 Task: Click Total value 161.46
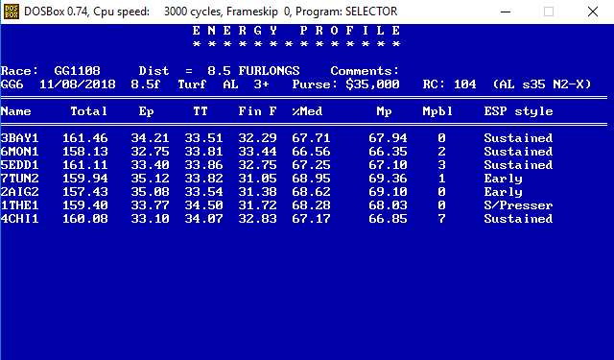click(85, 138)
